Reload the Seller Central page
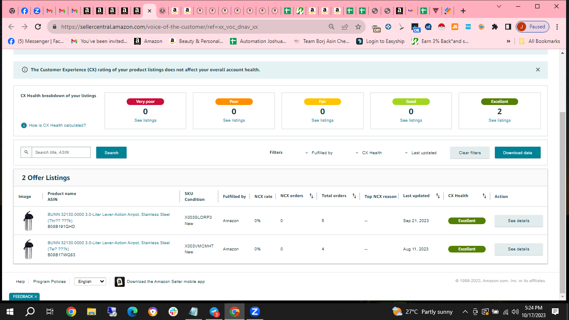Viewport: 569px width, 320px height. 38,27
